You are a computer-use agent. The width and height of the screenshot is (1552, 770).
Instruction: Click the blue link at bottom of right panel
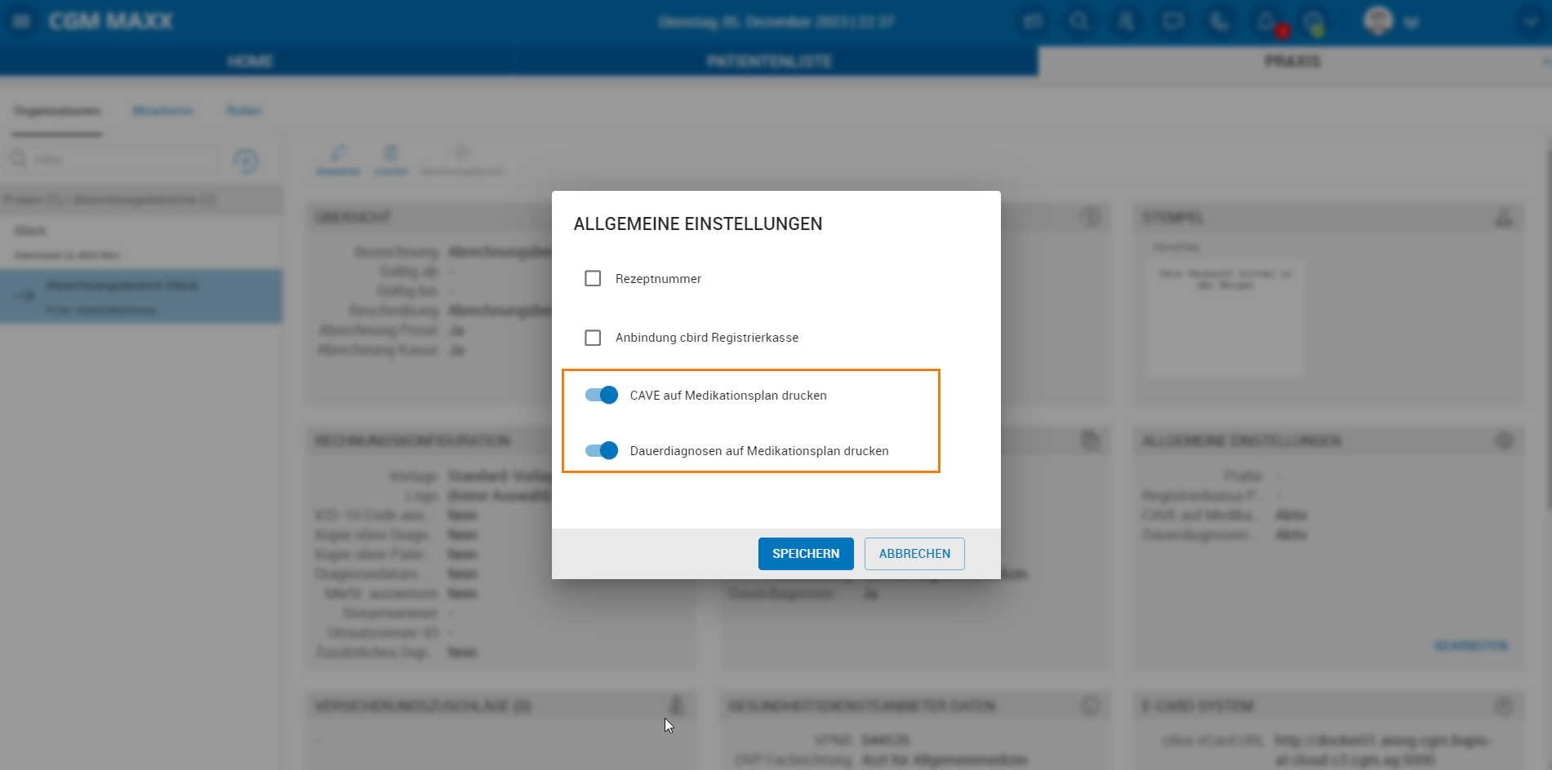[1471, 645]
